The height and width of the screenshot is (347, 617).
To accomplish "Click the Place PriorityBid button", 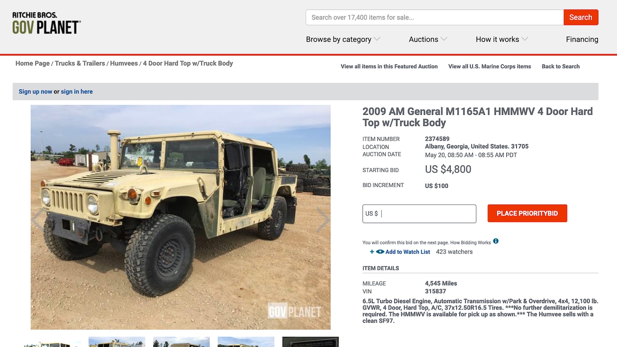I will pos(527,213).
